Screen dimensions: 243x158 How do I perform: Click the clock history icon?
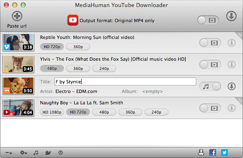tap(61, 153)
